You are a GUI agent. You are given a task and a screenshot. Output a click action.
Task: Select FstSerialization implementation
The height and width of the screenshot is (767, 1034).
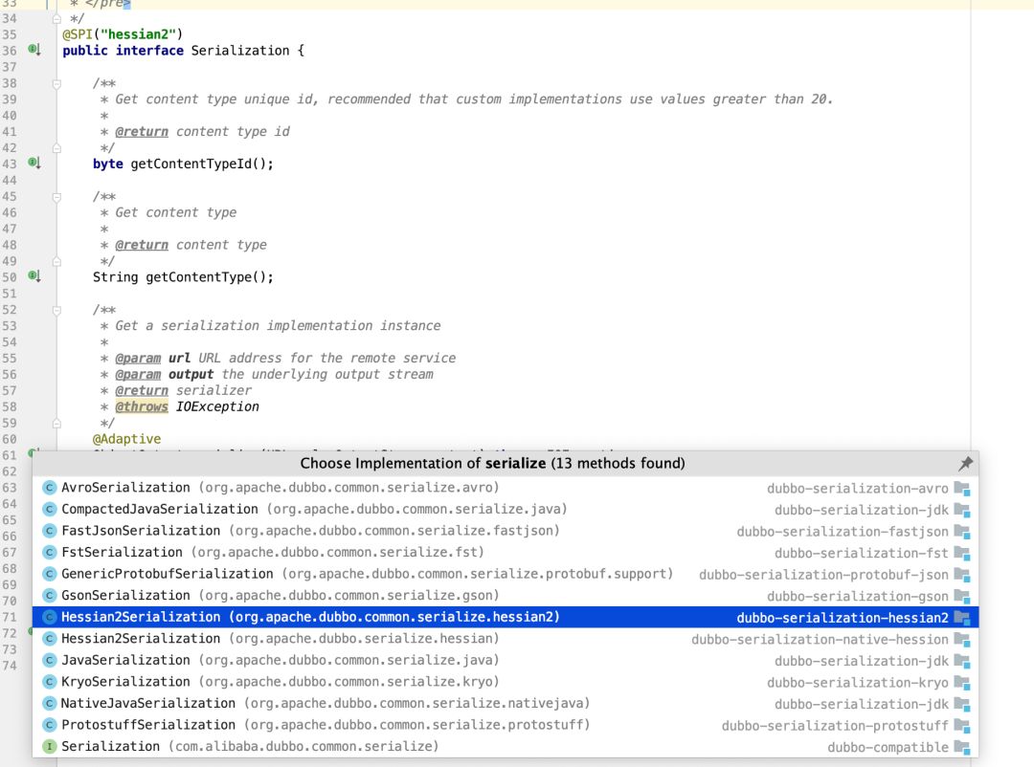[506, 552]
